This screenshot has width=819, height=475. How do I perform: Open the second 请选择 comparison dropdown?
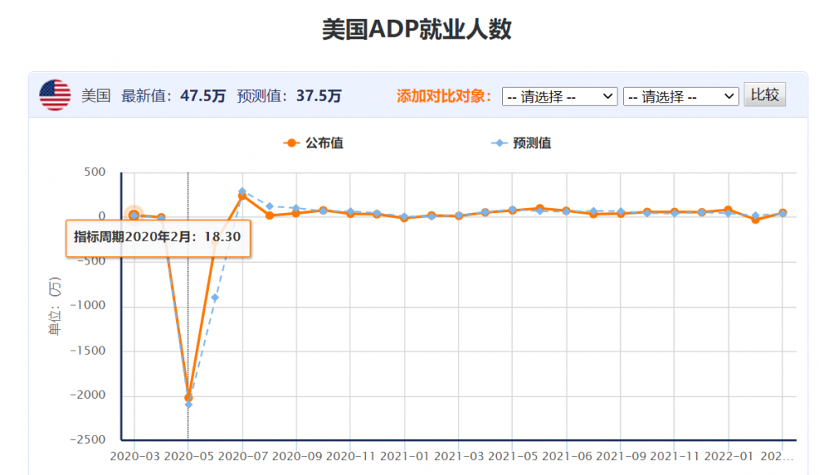tap(681, 97)
